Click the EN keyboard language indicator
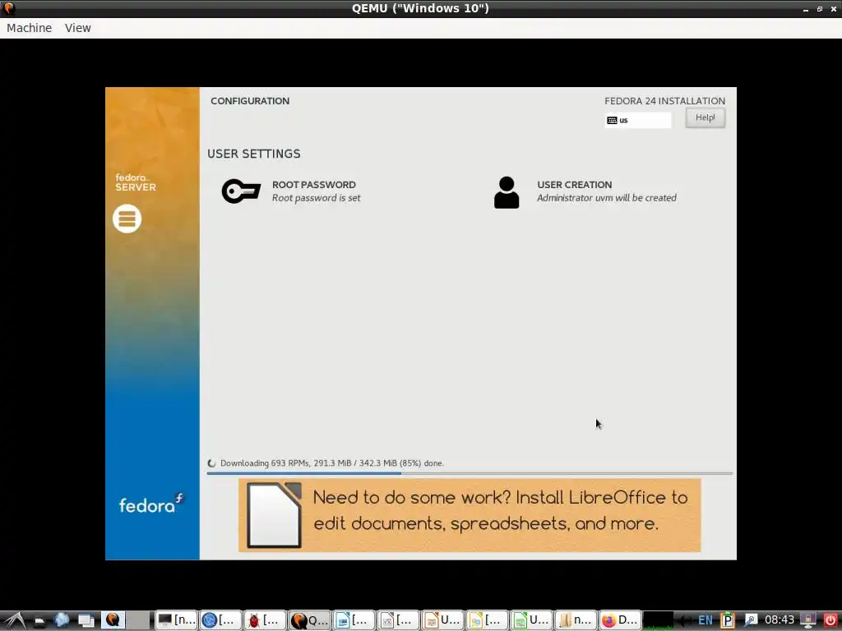842x631 pixels. 705,620
